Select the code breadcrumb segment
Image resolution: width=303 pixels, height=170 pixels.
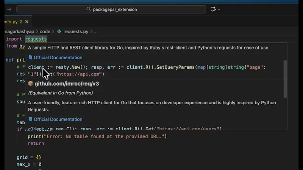45,32
